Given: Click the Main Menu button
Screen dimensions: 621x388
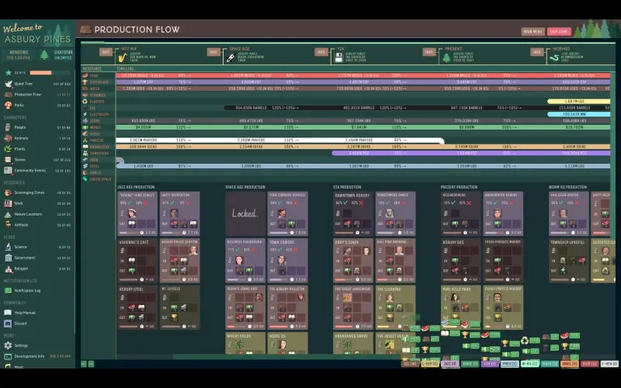Looking at the screenshot, I should coord(533,31).
